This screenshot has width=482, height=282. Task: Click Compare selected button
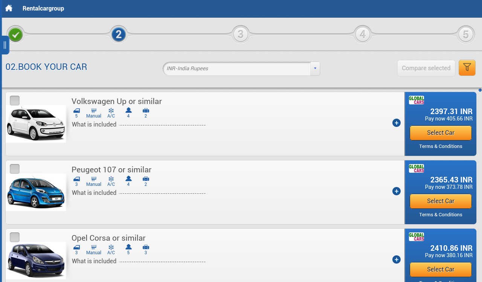[x=426, y=68]
